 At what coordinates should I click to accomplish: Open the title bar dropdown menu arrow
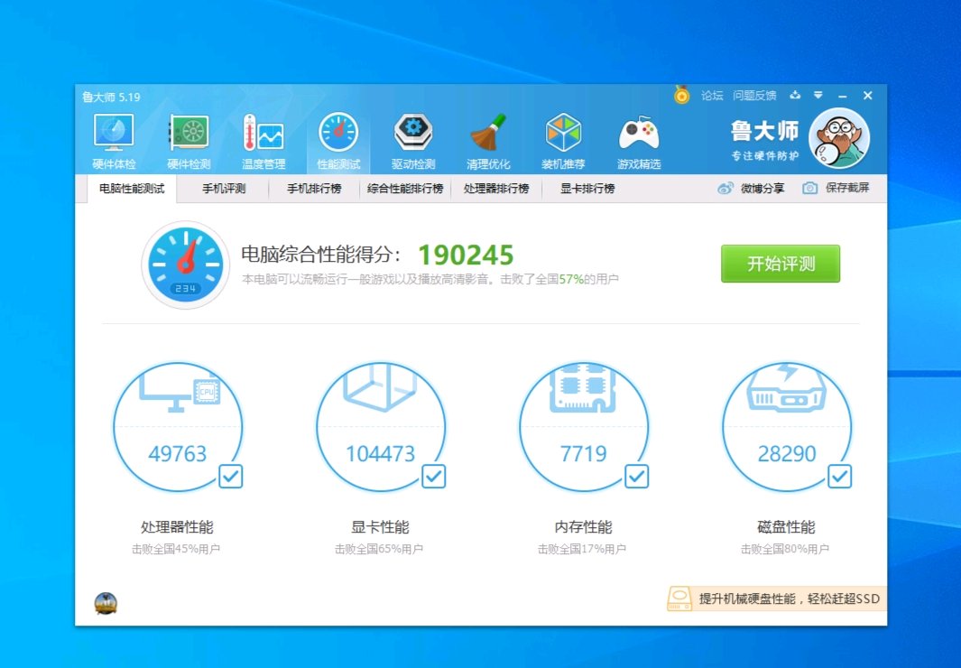click(x=818, y=95)
